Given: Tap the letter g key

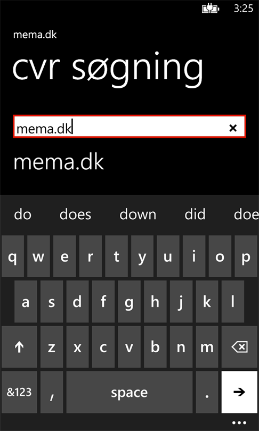Looking at the screenshot, I should (x=129, y=302).
